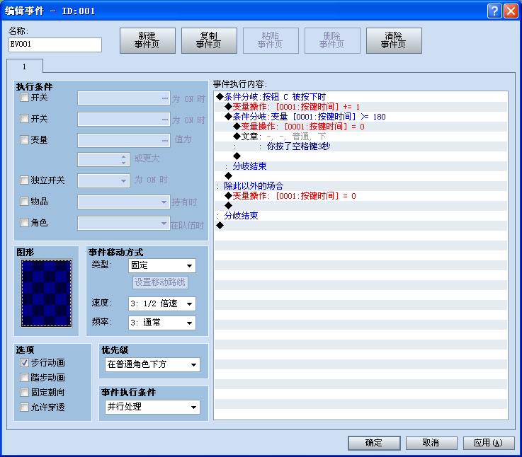Screen dimensions: 522x457
Task: Select nested line 变量操作 按键时间 = 0 above 文章
Action: pyautogui.click(x=361, y=127)
